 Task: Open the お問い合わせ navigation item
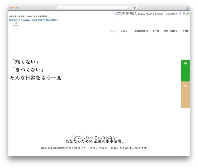(x=171, y=31)
